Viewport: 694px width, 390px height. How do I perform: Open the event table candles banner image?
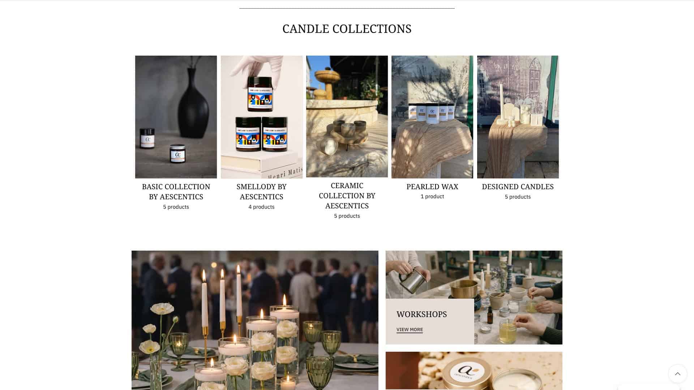(x=255, y=320)
